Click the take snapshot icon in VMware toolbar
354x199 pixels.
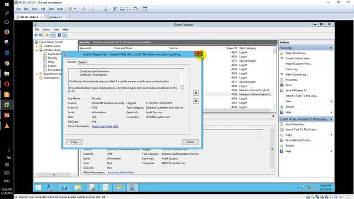[x=93, y=9]
